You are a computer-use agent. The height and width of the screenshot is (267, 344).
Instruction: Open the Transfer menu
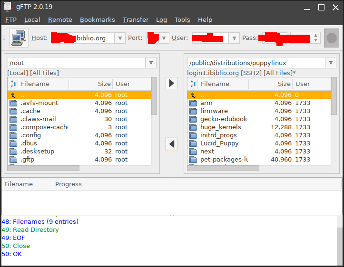pyautogui.click(x=135, y=19)
